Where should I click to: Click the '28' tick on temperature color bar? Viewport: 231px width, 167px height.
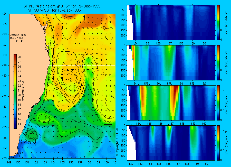(x=19, y=57)
